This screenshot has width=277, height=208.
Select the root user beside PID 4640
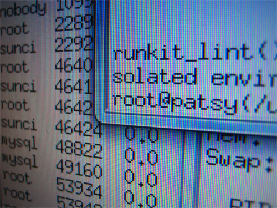tap(15, 67)
